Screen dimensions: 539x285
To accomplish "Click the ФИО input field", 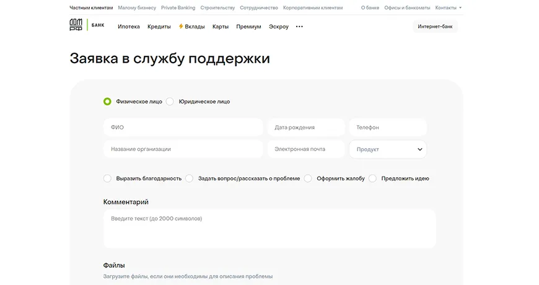I will coord(183,128).
